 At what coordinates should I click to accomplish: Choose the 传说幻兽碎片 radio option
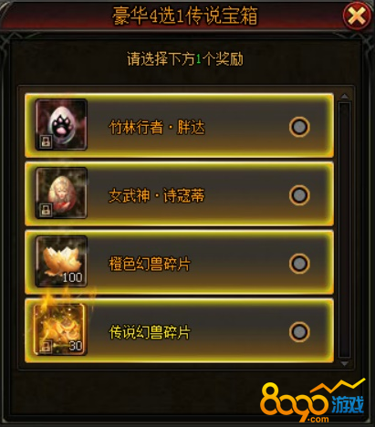(299, 331)
